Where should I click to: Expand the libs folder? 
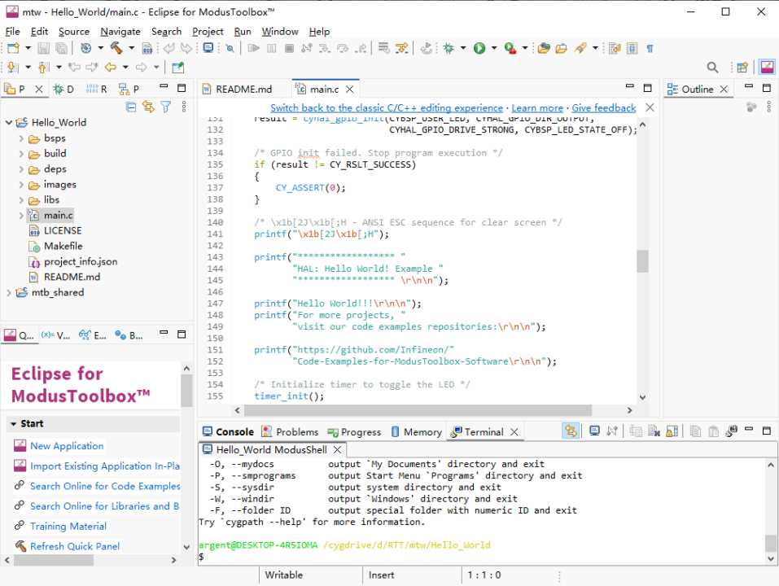(21, 200)
